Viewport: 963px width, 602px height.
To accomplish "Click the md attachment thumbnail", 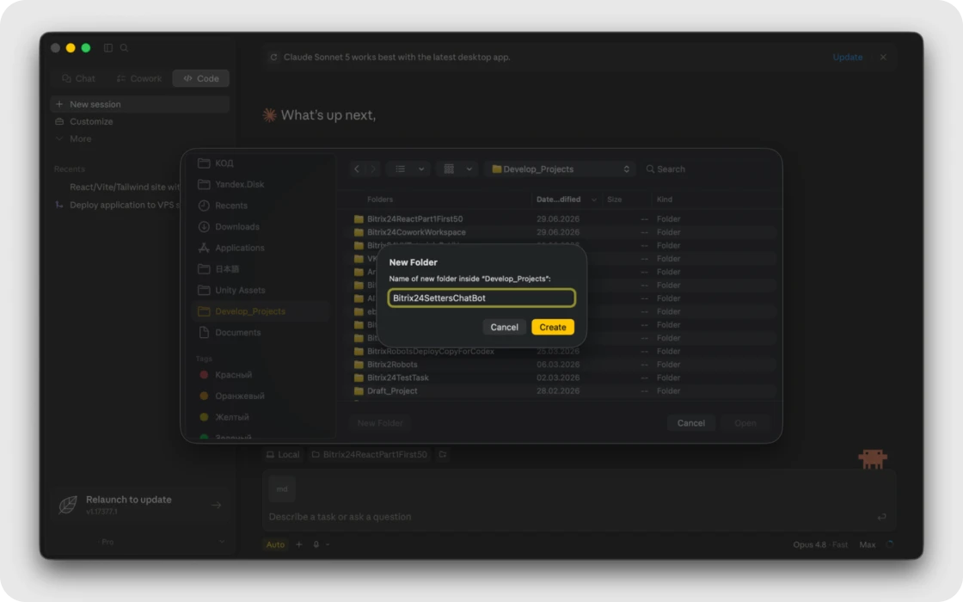I will (x=282, y=489).
